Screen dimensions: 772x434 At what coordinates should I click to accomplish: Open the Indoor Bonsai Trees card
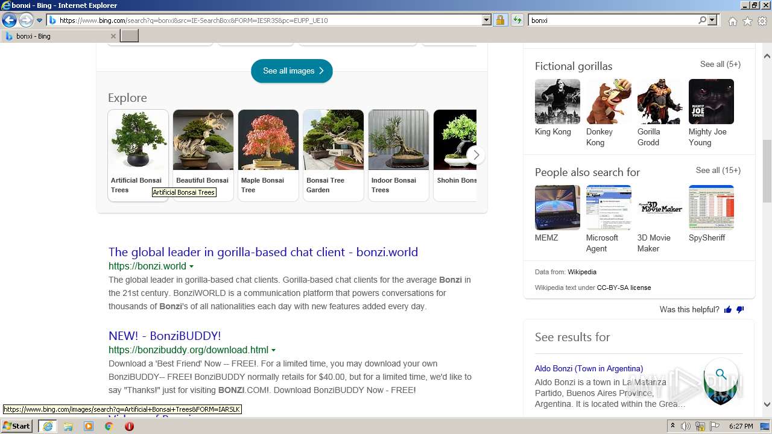(x=399, y=155)
